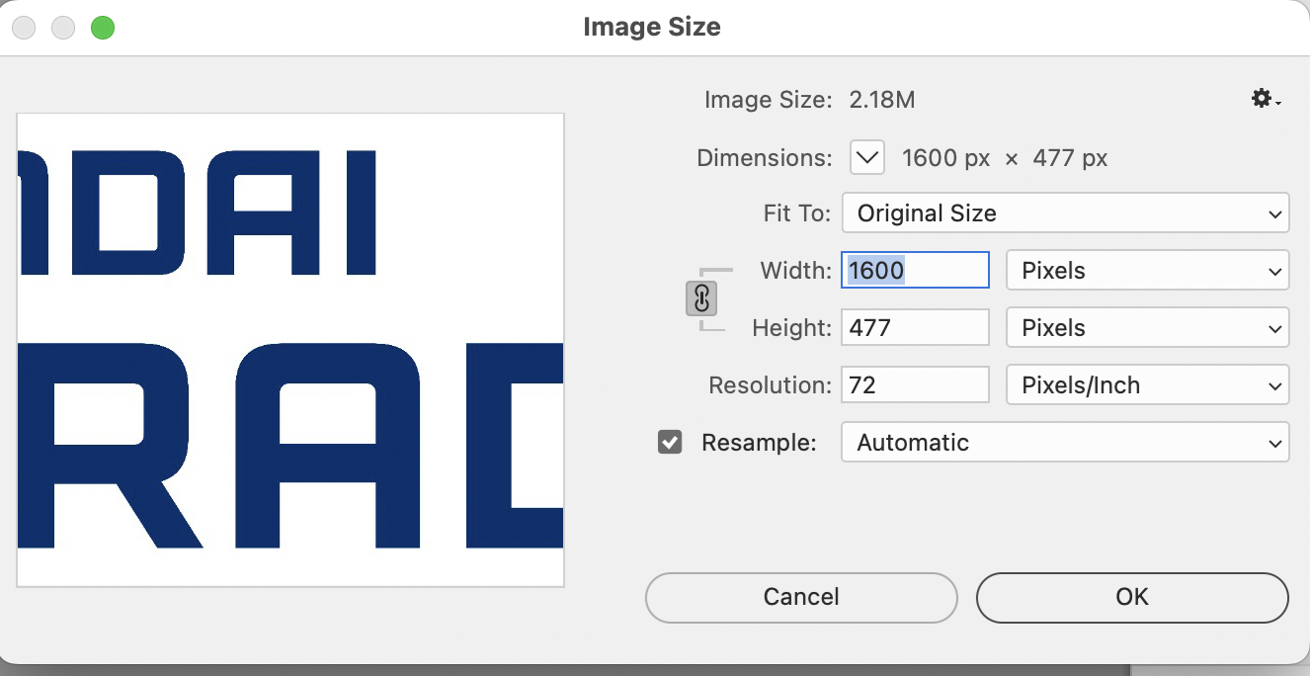
Task: Click the Resample label text
Action: click(759, 443)
